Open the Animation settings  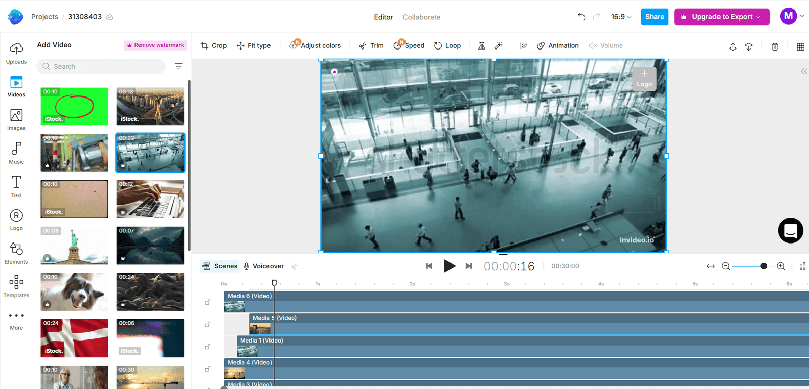(x=558, y=45)
